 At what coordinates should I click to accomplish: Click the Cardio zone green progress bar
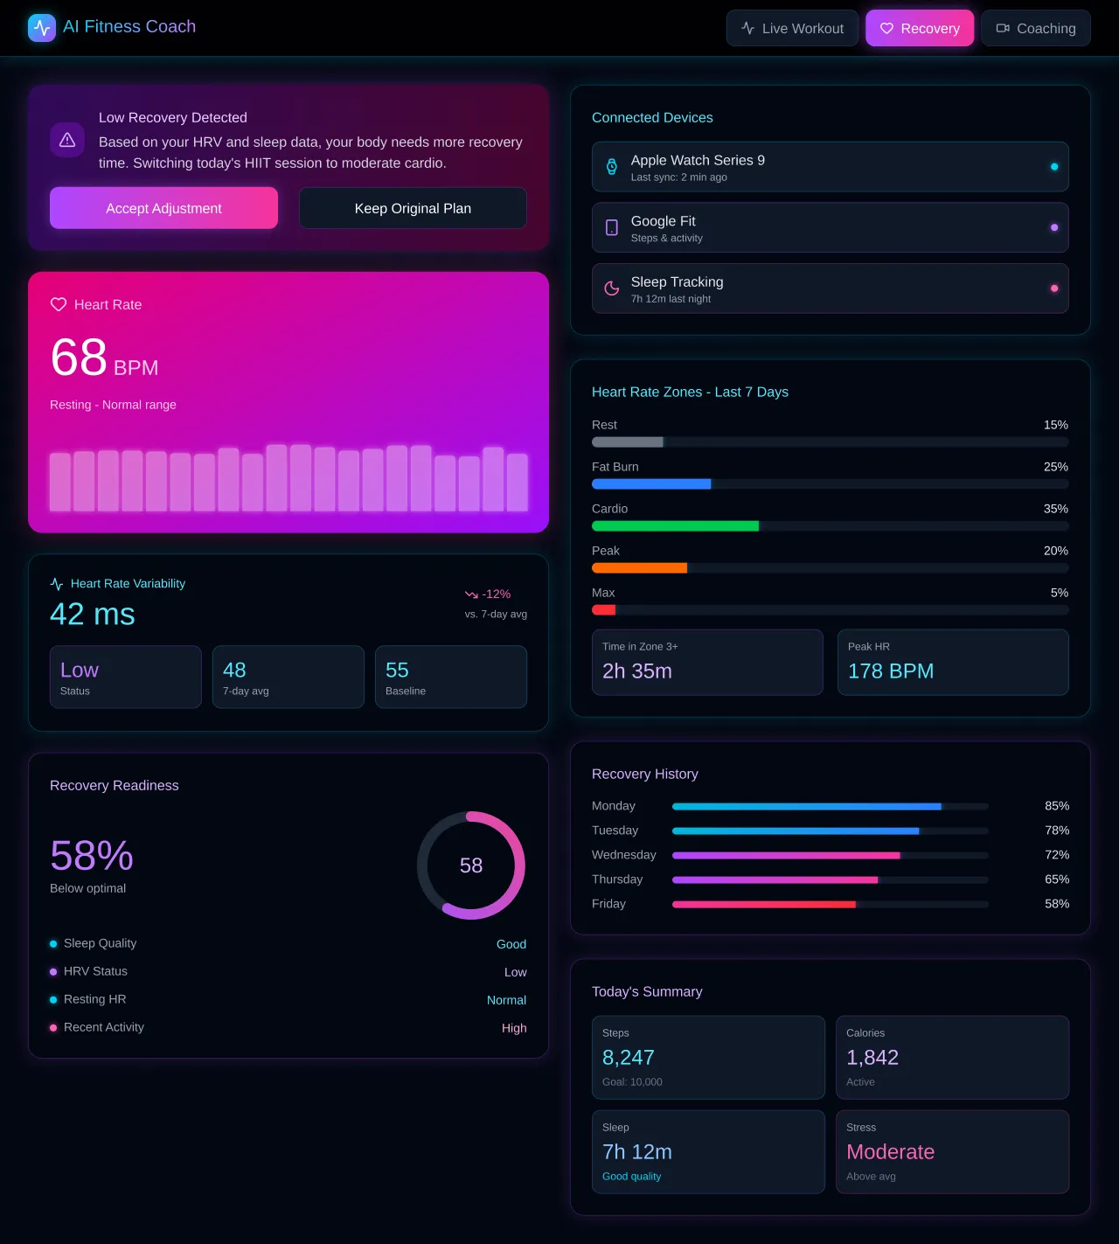click(x=675, y=526)
